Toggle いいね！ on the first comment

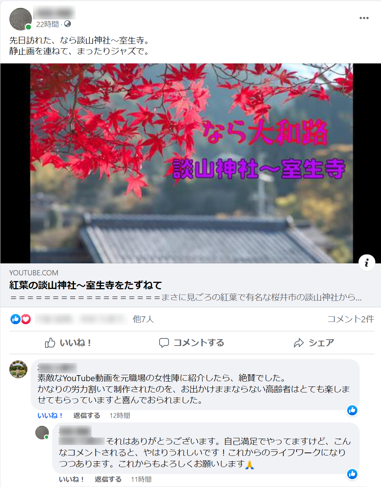(x=50, y=415)
